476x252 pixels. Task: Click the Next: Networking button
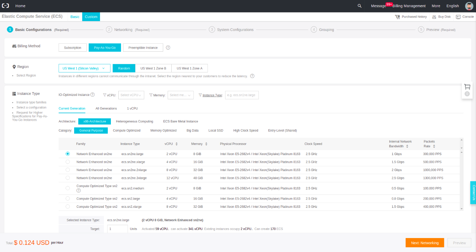tap(425, 242)
